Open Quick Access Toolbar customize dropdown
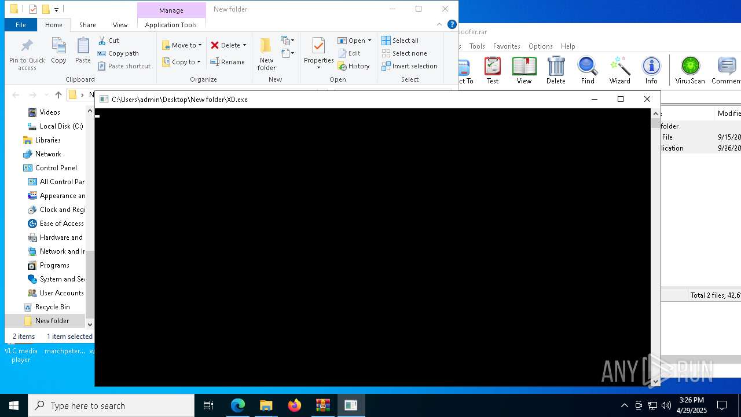741x417 pixels. click(56, 9)
